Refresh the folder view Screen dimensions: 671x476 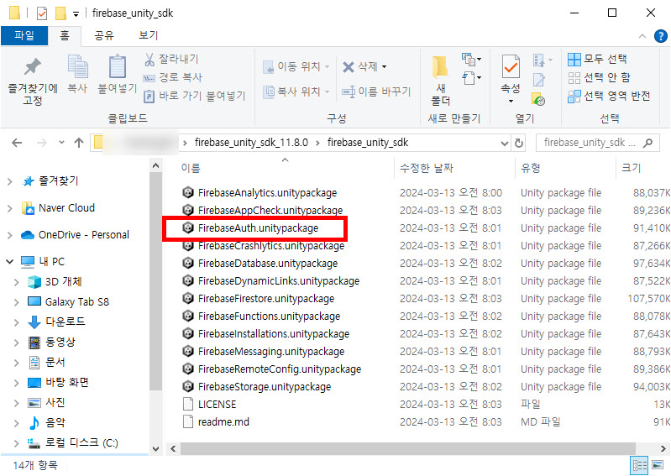519,144
